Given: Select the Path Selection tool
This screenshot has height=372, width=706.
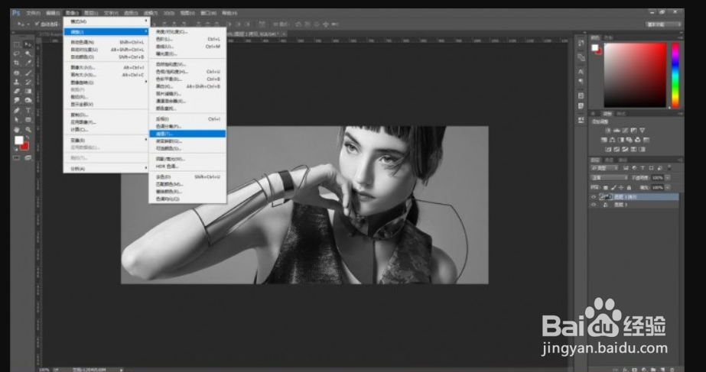Looking at the screenshot, I should pyautogui.click(x=17, y=120).
